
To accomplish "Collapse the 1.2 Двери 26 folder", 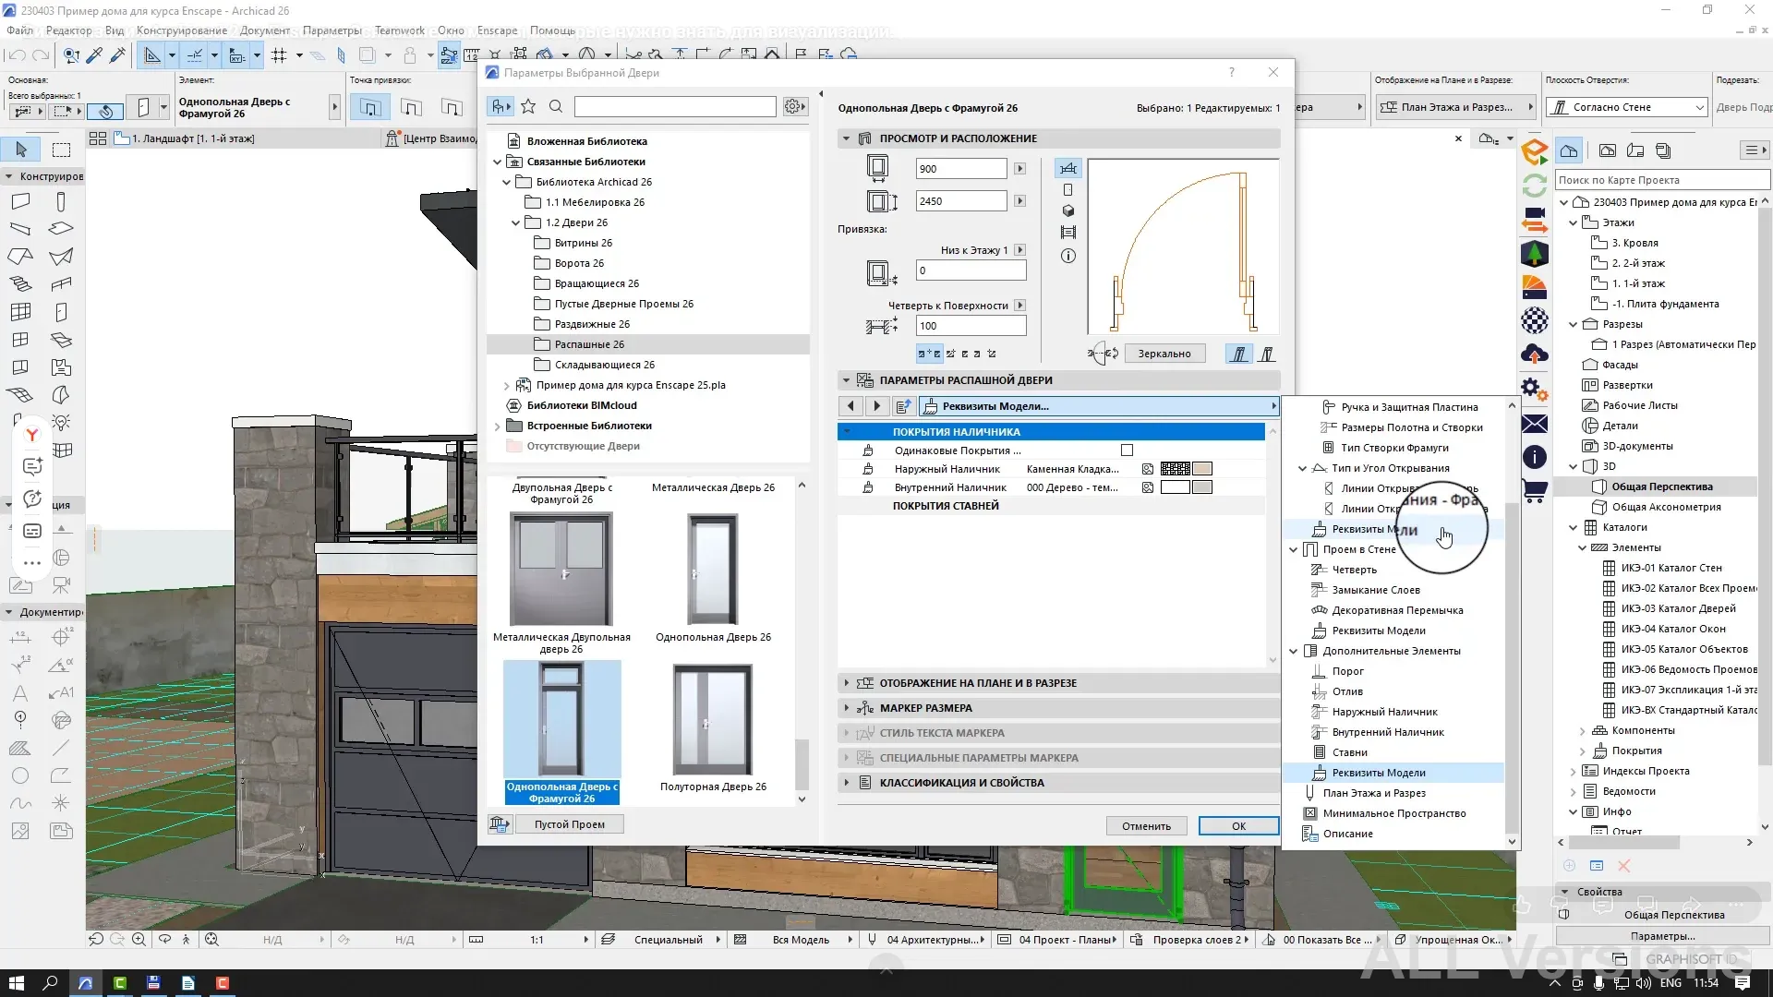I will 515,222.
